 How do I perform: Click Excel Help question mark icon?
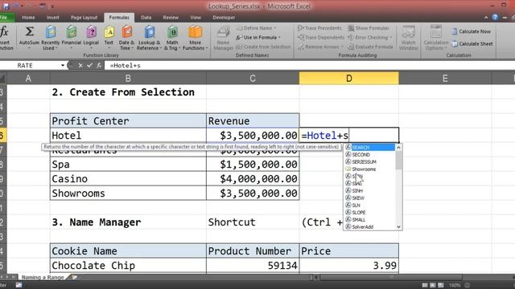495,18
